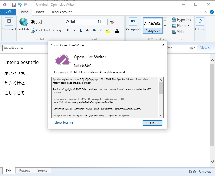This screenshot has height=176, width=215.
Task: Undo the last action via toolbar arrow
Action: [x=20, y=5]
